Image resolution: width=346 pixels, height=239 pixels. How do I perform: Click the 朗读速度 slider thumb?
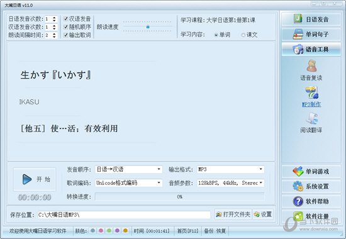[148, 27]
